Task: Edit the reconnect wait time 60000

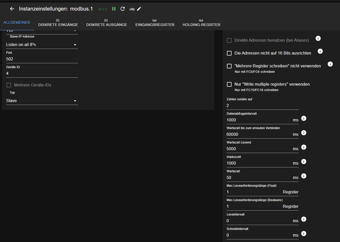Action: click(x=259, y=134)
